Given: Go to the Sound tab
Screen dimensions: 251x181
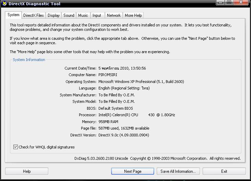Looking at the screenshot, I should click(x=69, y=15).
